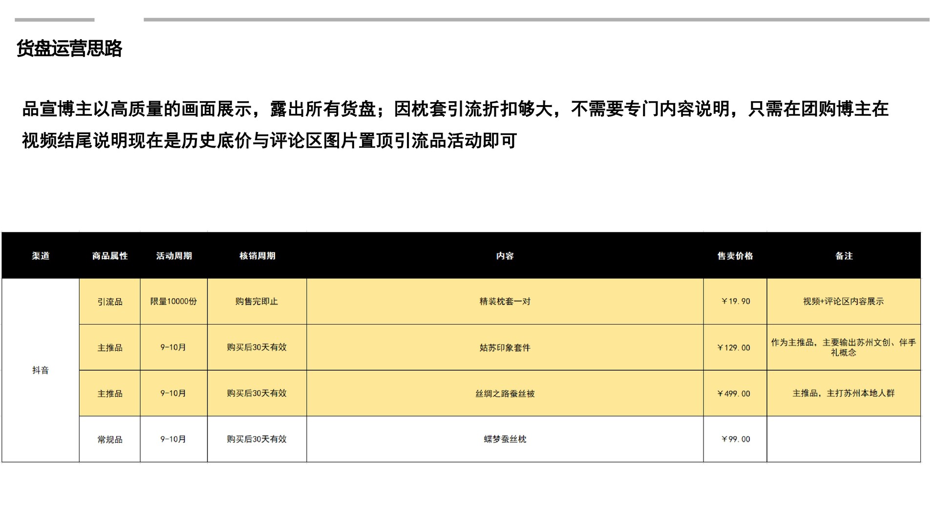938x528 pixels.
Task: Click the 引流品 cell
Action: tap(110, 302)
